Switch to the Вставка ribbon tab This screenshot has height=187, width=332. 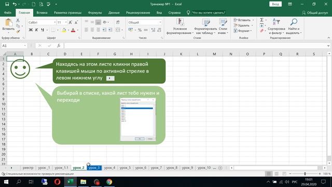[42, 12]
